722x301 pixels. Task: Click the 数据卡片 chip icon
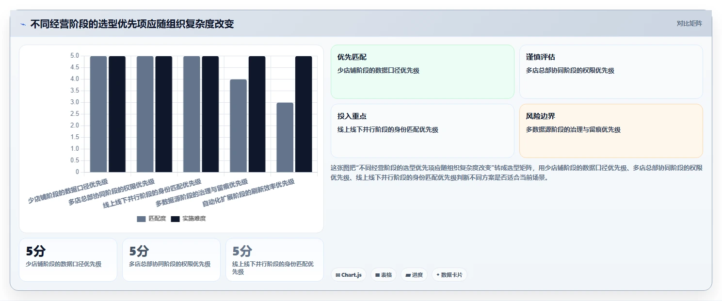(438, 275)
